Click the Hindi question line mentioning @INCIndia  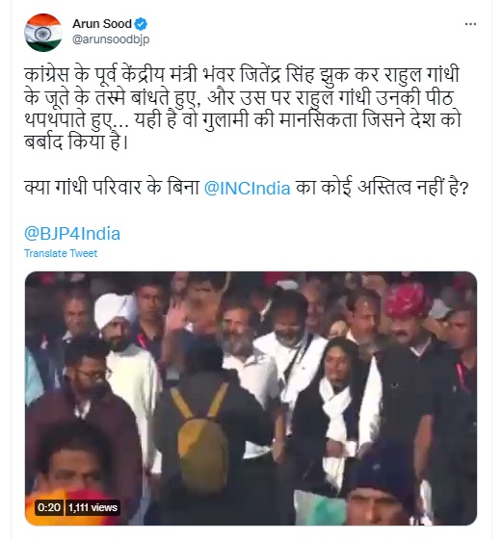pos(247,188)
